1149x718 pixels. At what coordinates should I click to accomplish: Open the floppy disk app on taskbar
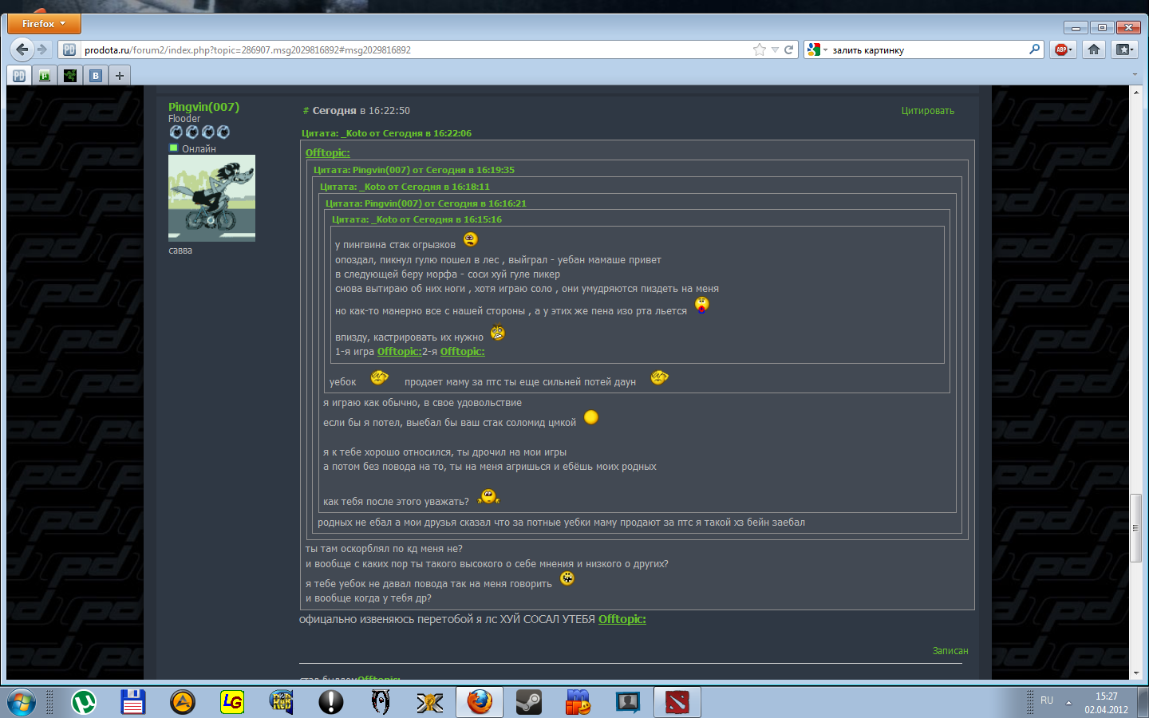[132, 702]
